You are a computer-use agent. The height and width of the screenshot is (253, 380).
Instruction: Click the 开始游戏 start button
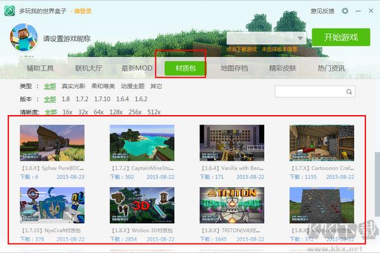coord(341,37)
